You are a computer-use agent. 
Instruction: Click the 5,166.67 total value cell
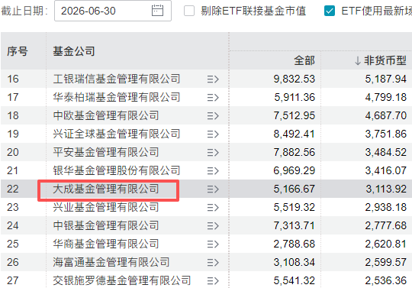click(x=294, y=189)
